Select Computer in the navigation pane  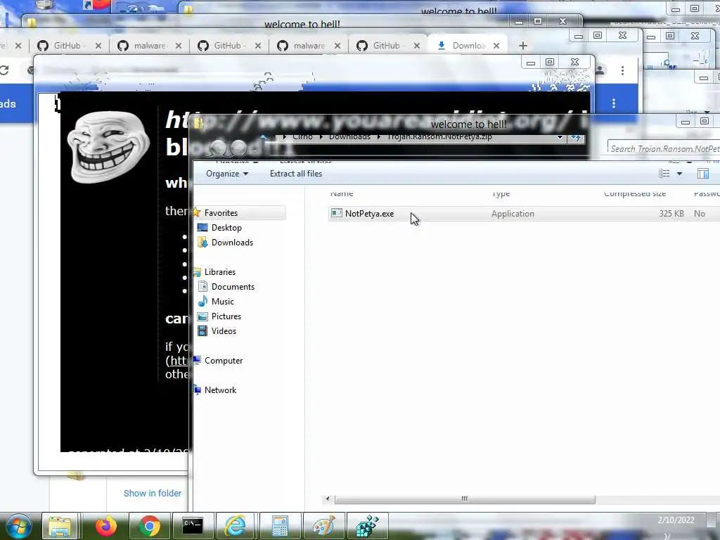click(224, 361)
